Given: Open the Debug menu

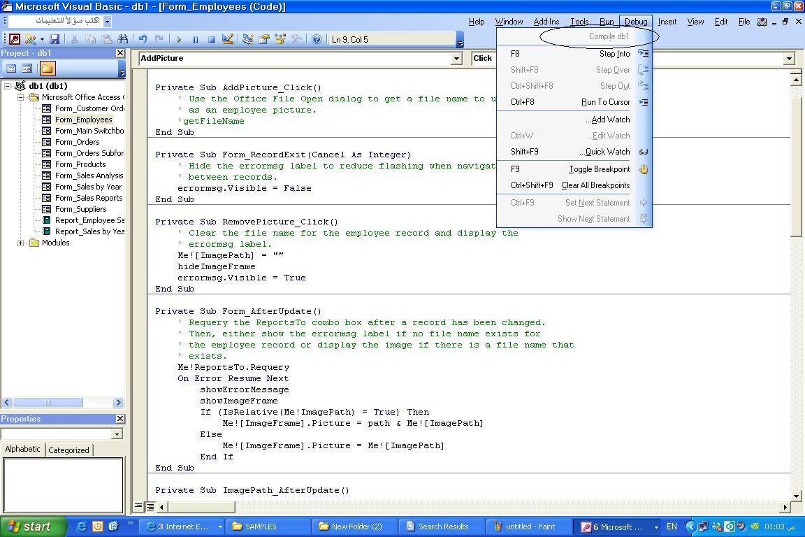Looking at the screenshot, I should click(636, 22).
